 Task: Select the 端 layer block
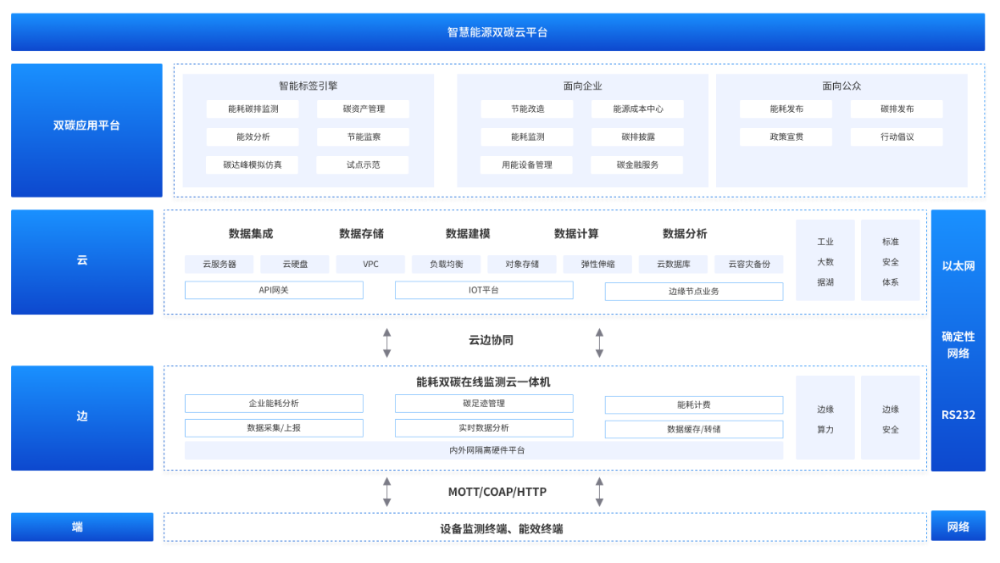[82, 527]
